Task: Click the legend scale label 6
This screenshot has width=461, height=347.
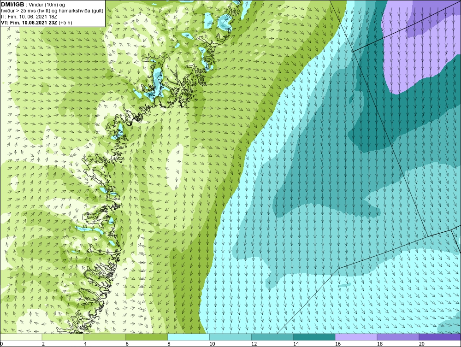Action: [127, 344]
